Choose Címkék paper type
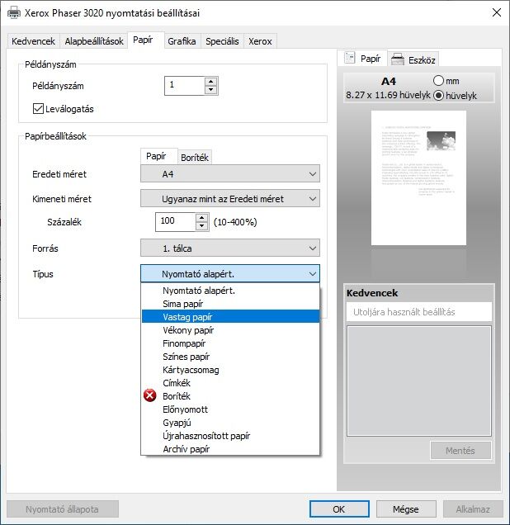Image resolution: width=510 pixels, height=525 pixels. [x=230, y=382]
